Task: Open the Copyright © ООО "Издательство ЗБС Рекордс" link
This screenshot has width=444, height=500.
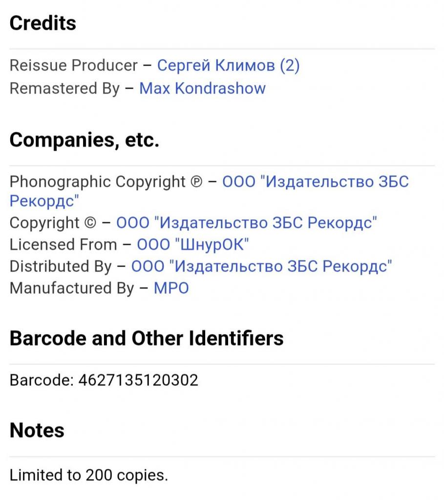Action: tap(246, 223)
